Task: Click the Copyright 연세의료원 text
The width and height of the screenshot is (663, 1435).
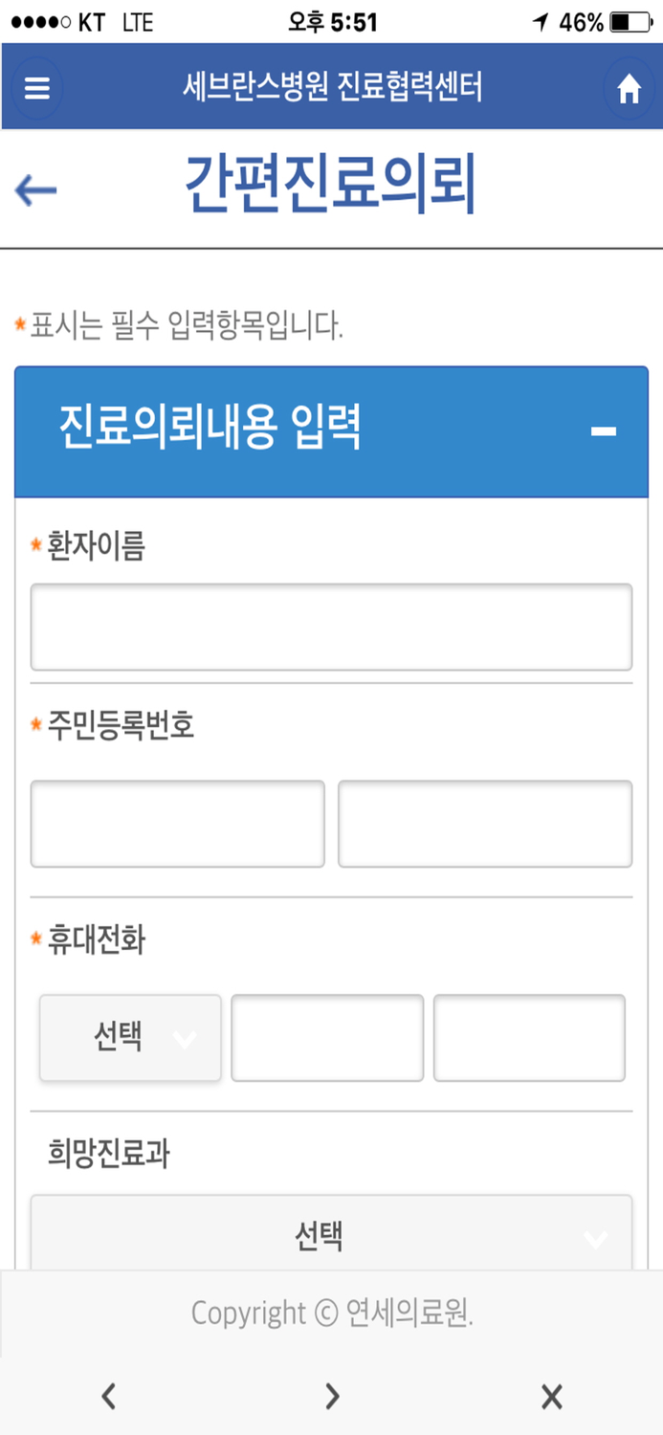Action: pyautogui.click(x=331, y=1313)
